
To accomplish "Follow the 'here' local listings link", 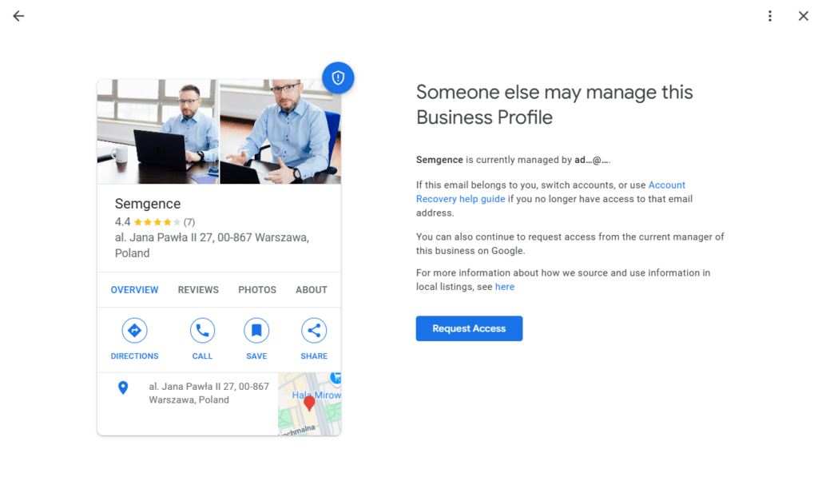I will click(505, 287).
